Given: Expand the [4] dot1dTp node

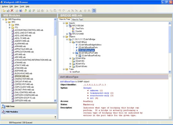Looking at the screenshot, I should coord(70,64).
